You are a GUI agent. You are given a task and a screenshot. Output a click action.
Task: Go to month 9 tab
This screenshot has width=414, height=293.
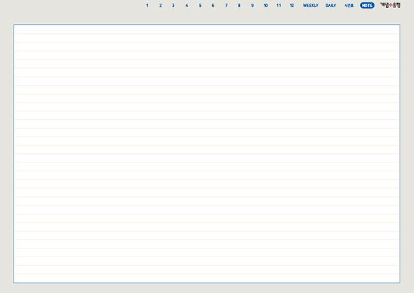(252, 6)
